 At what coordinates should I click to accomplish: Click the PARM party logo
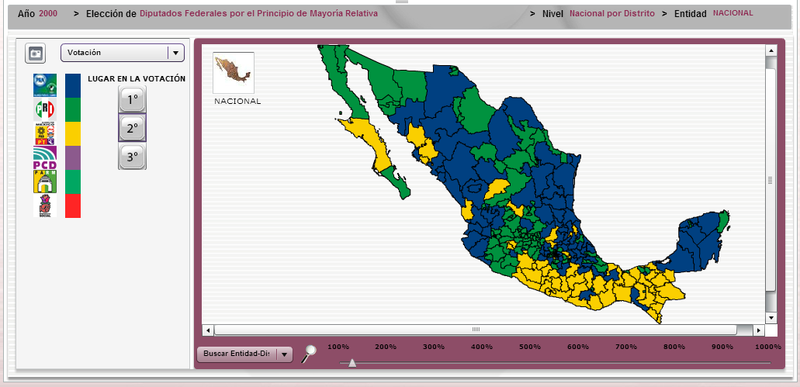point(44,182)
